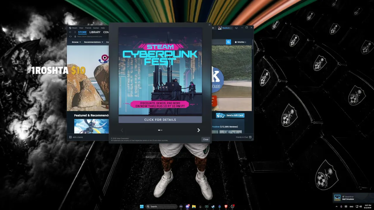
Task: Go back with the Steam back arrow
Action: point(70,32)
